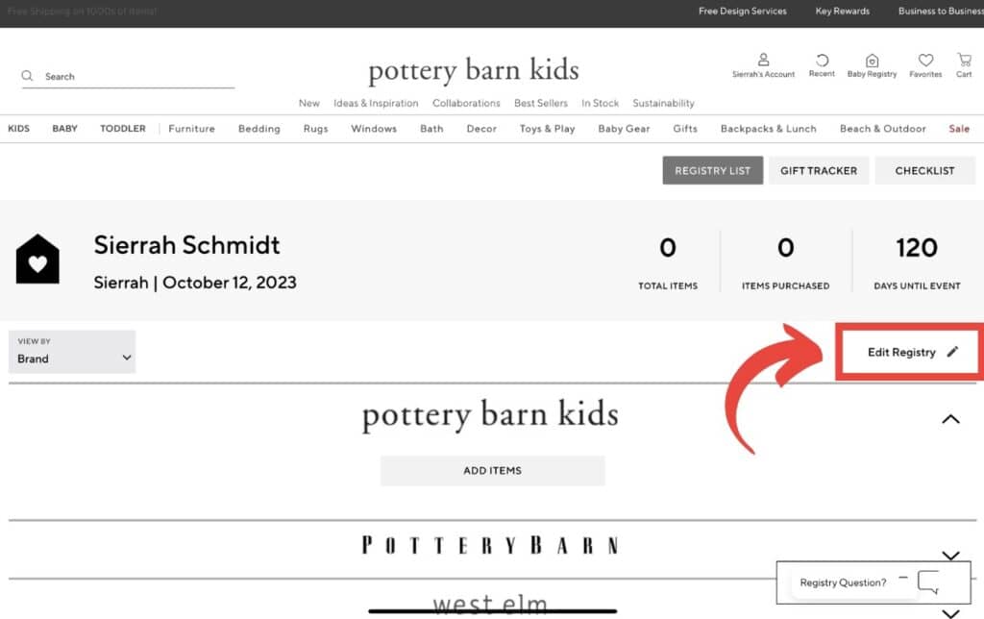Image resolution: width=984 pixels, height=619 pixels.
Task: Click the Sale menu item
Action: coord(959,128)
